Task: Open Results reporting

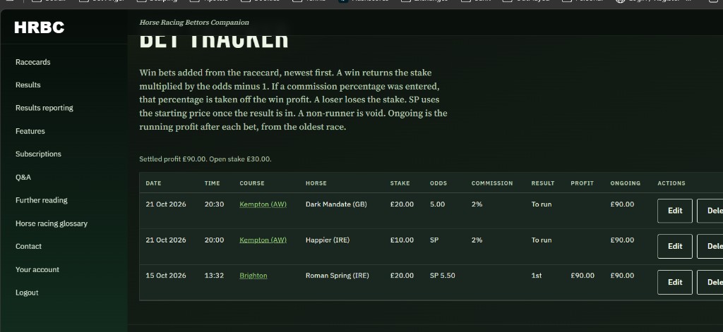Action: tap(44, 109)
